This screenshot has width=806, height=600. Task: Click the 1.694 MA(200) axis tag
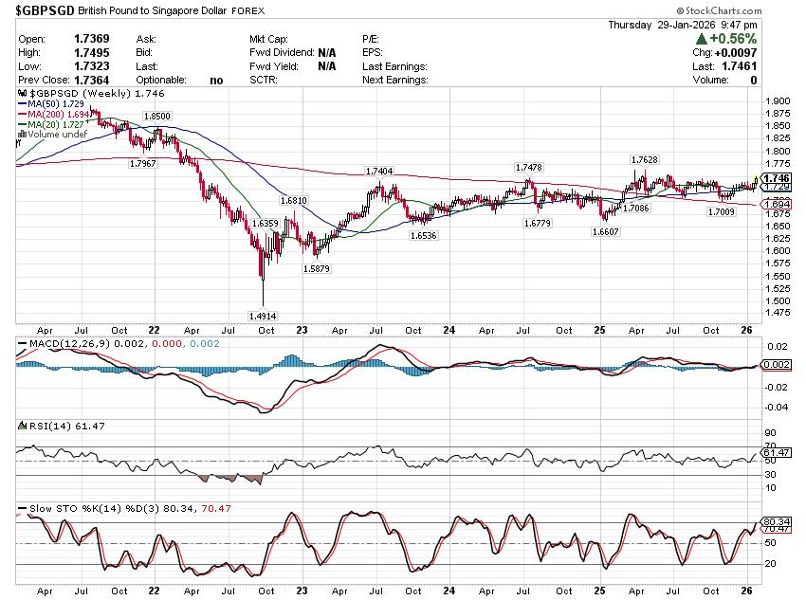pos(777,204)
